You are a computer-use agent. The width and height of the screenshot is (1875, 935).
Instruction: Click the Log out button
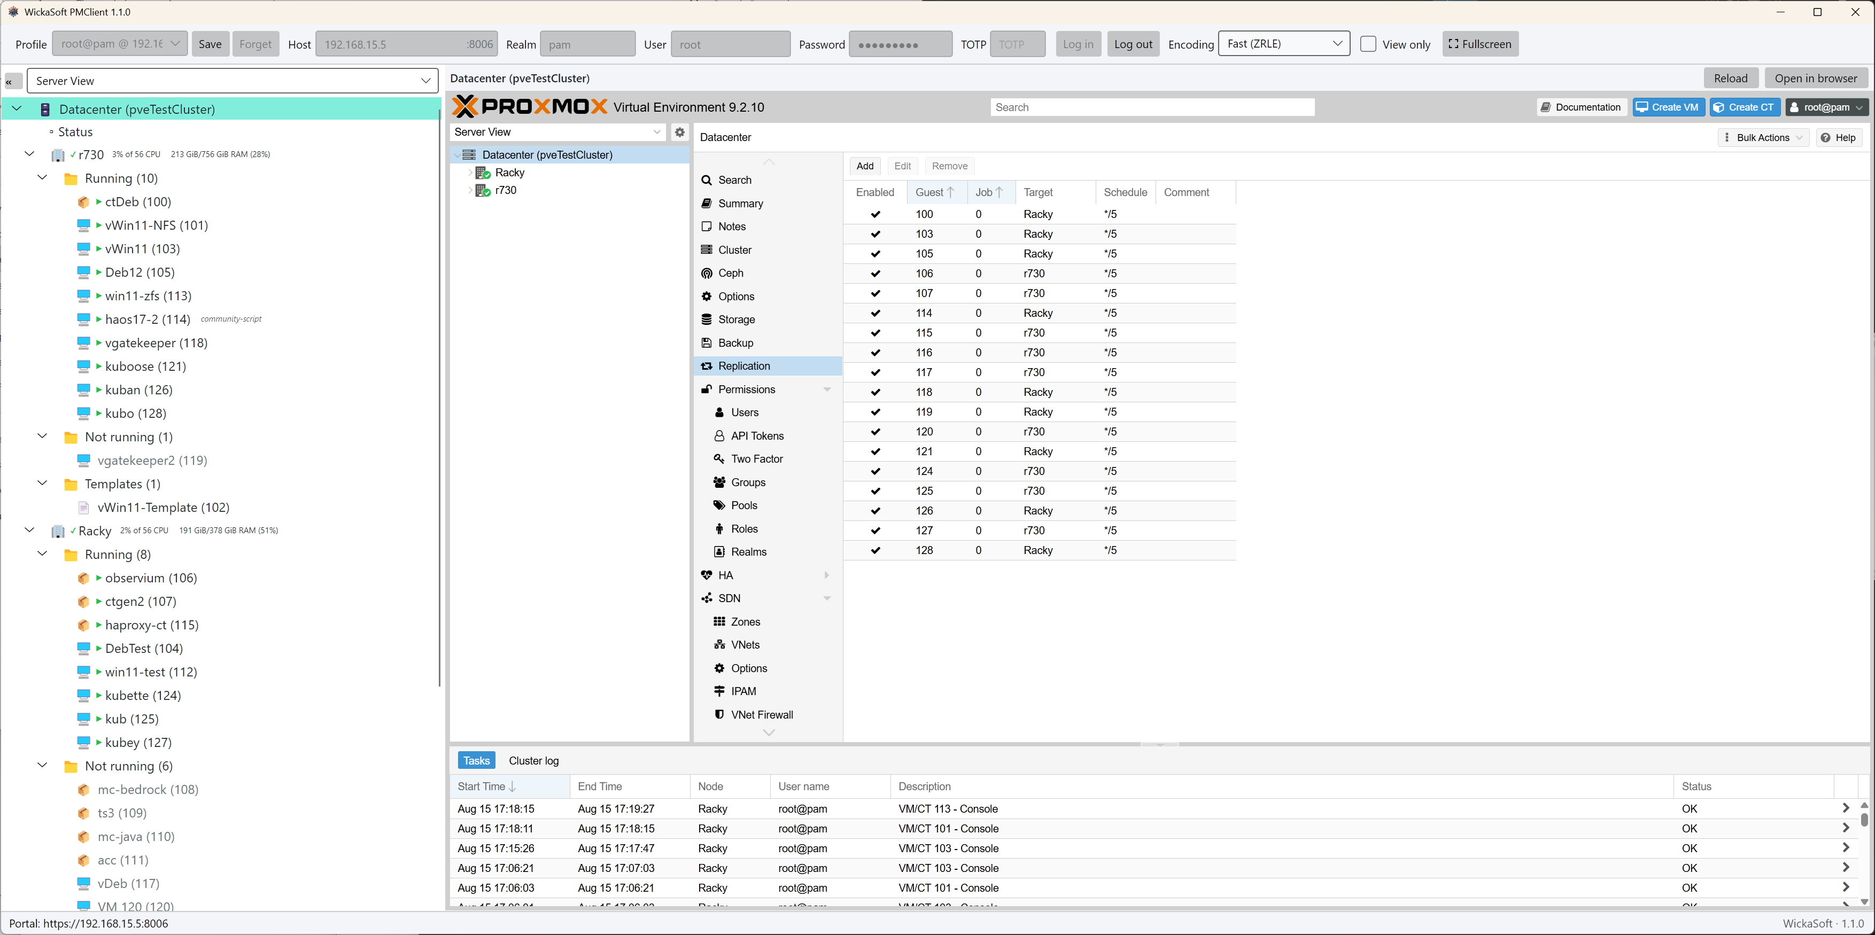[x=1133, y=44]
